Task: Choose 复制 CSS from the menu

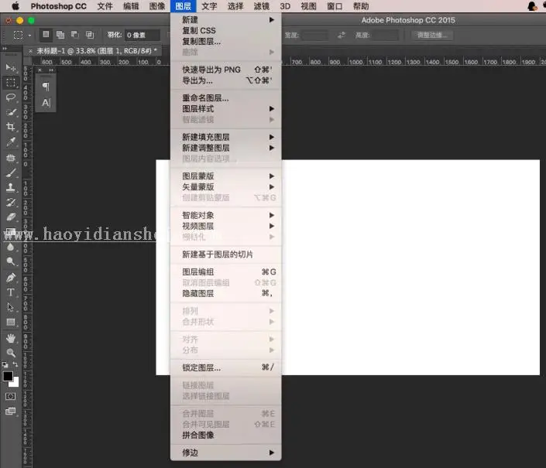Action: 226,31
